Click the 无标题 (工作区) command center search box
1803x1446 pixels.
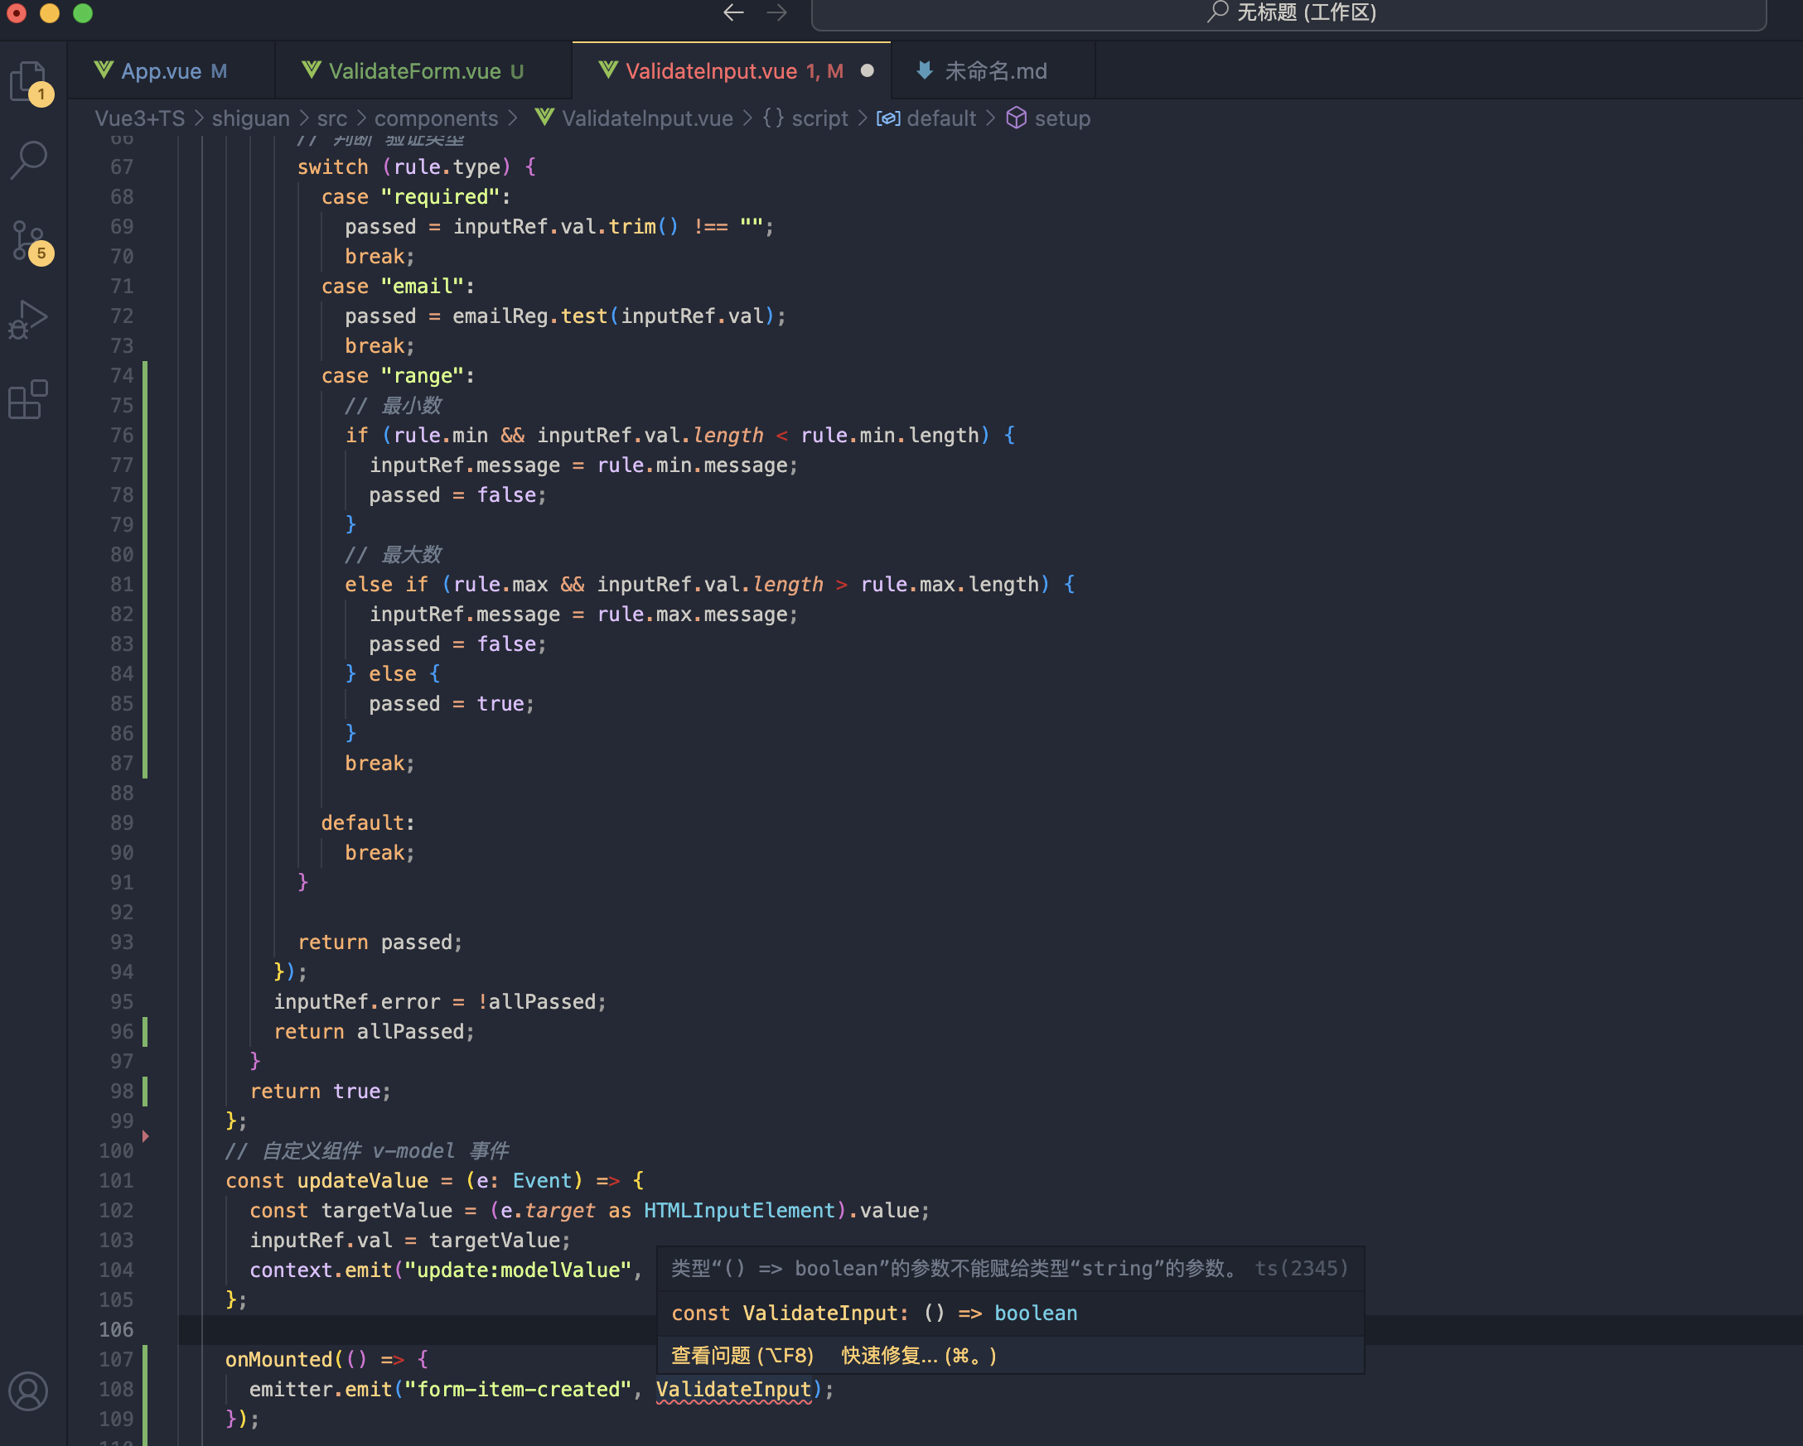tap(1288, 12)
